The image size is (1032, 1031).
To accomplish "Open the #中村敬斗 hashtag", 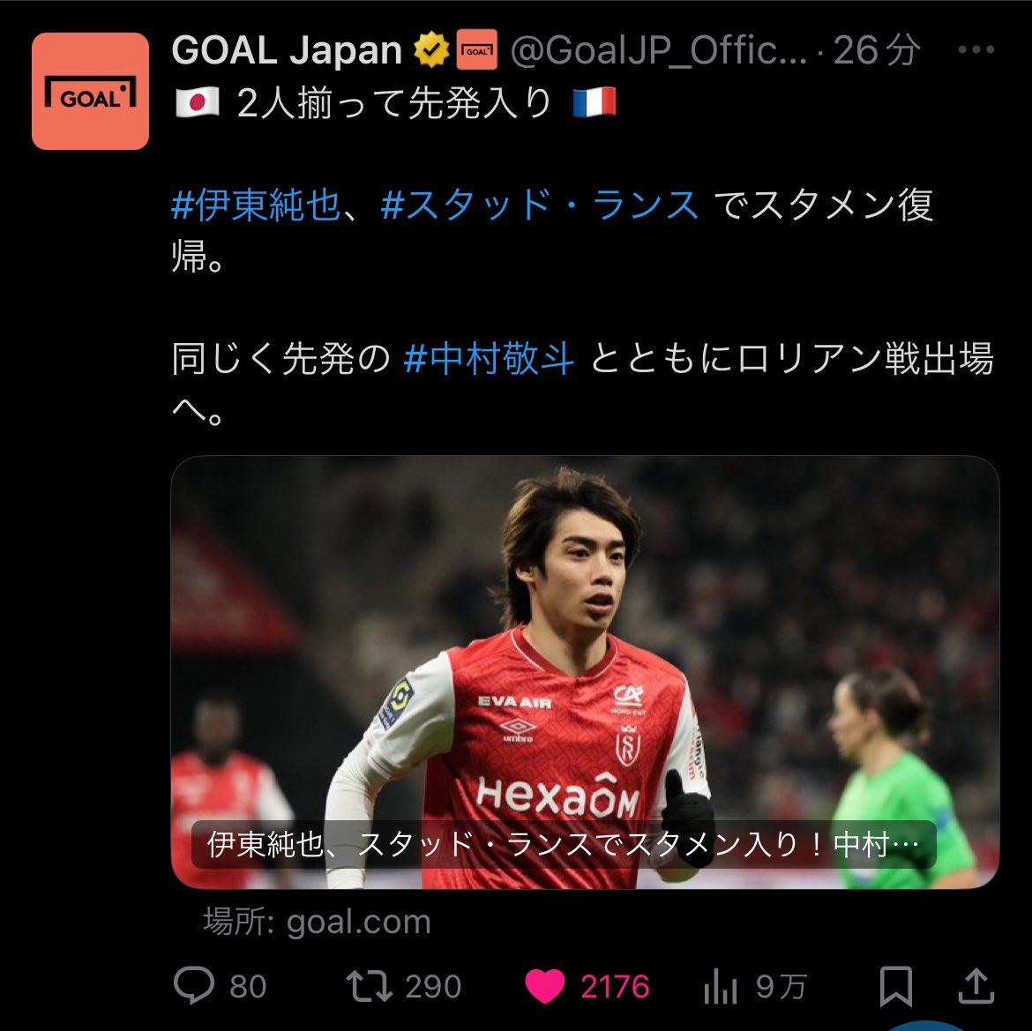I will (490, 359).
